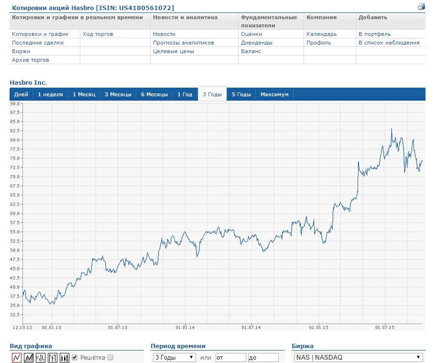Switch to the Максимум tab

click(274, 94)
